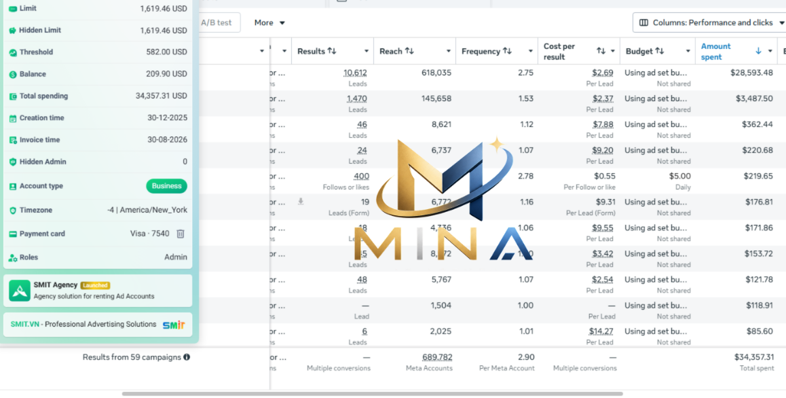Click the download arrow icon in the 19 Leads row
The width and height of the screenshot is (786, 398).
tap(301, 202)
